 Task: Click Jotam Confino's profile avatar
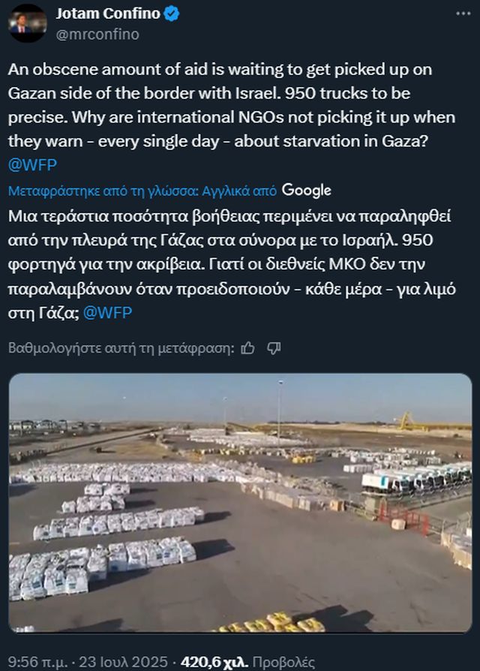[28, 24]
